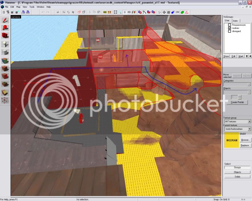The width and height of the screenshot is (252, 201).
Task: Click the visgroup Mark button
Action: point(241,56)
